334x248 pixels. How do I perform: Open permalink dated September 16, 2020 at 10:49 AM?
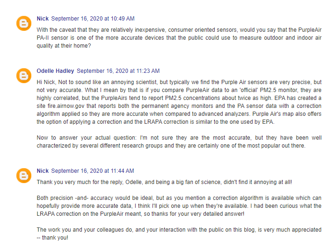coord(93,19)
